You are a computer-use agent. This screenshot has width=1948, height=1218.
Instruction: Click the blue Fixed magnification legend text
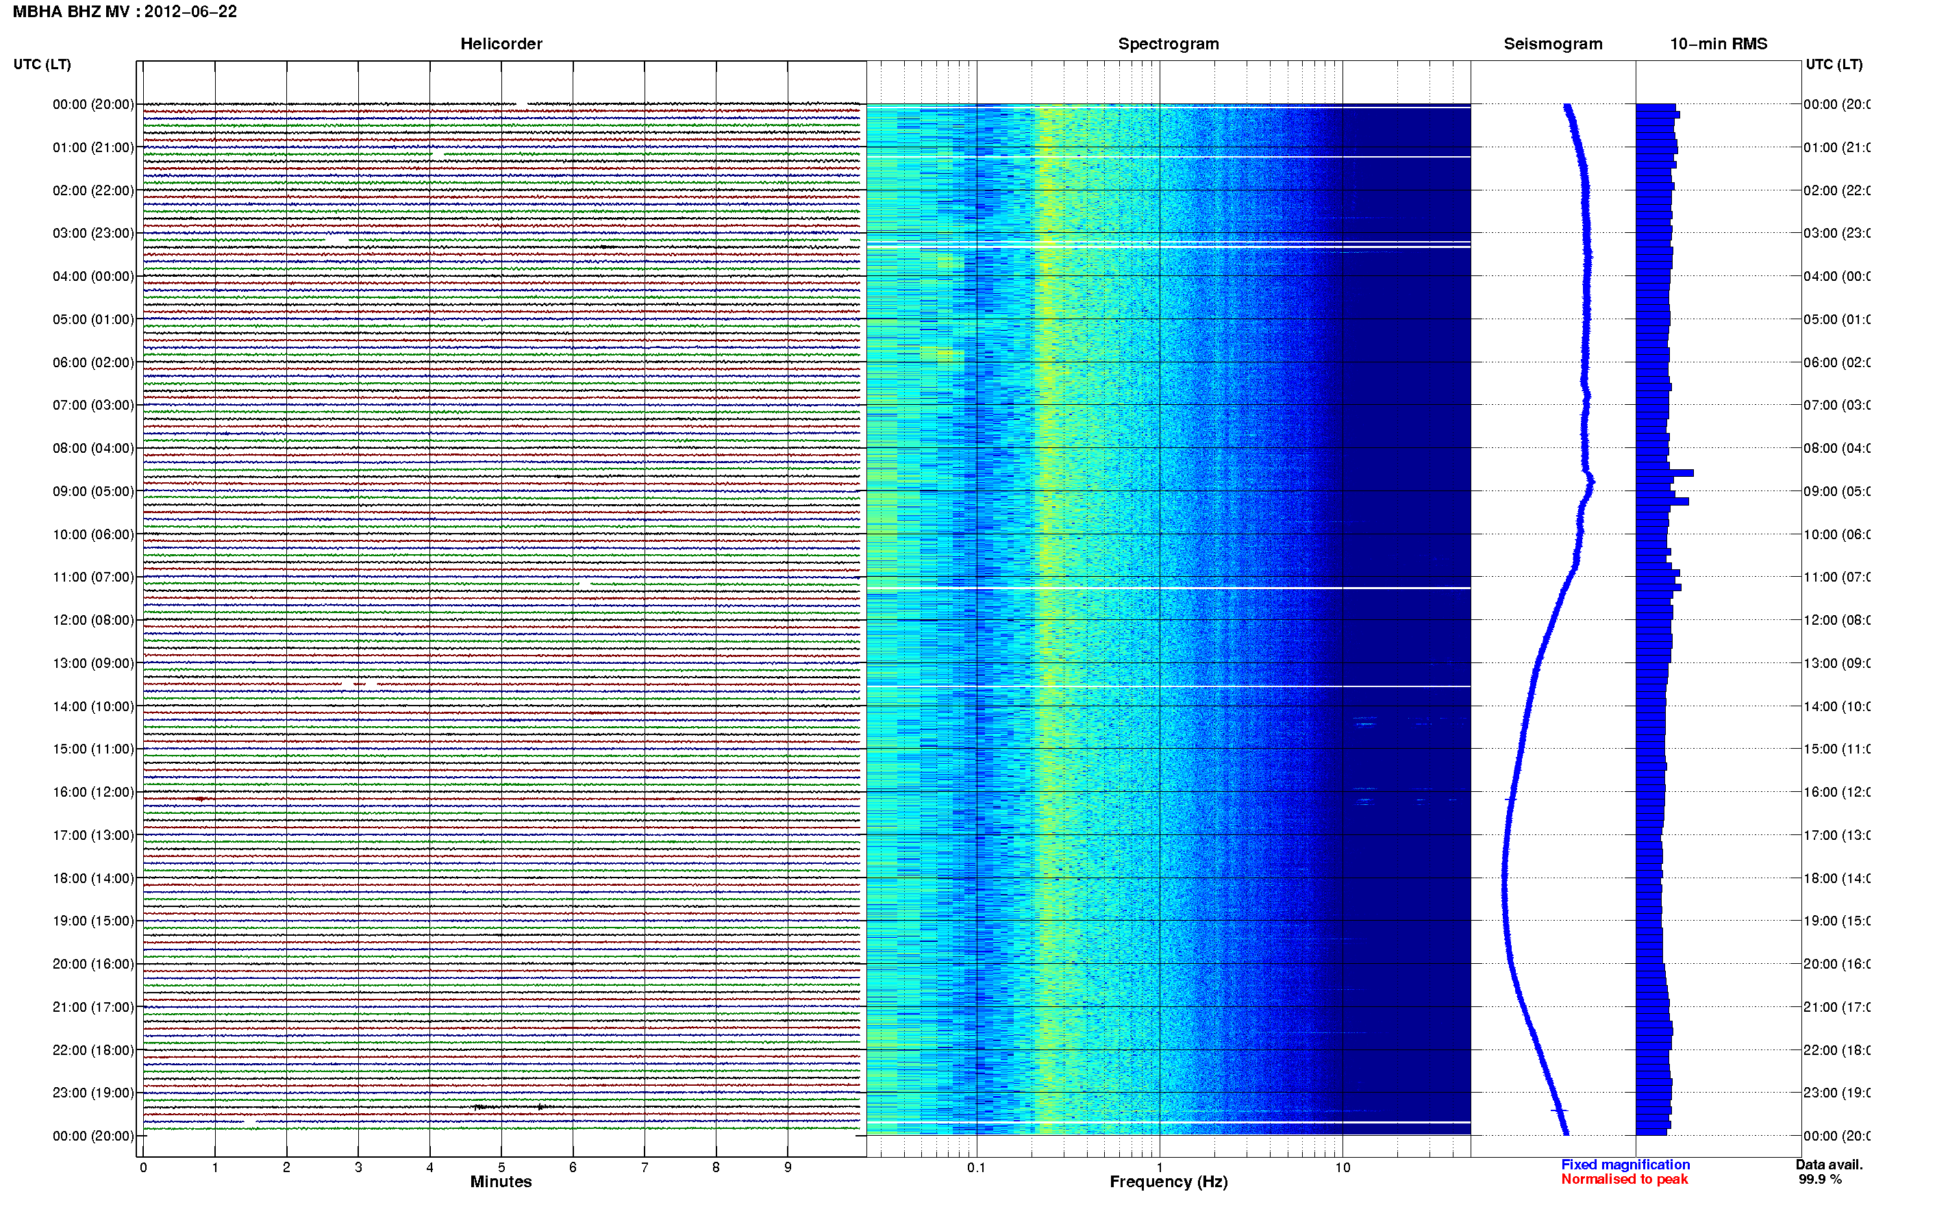click(x=1625, y=1165)
